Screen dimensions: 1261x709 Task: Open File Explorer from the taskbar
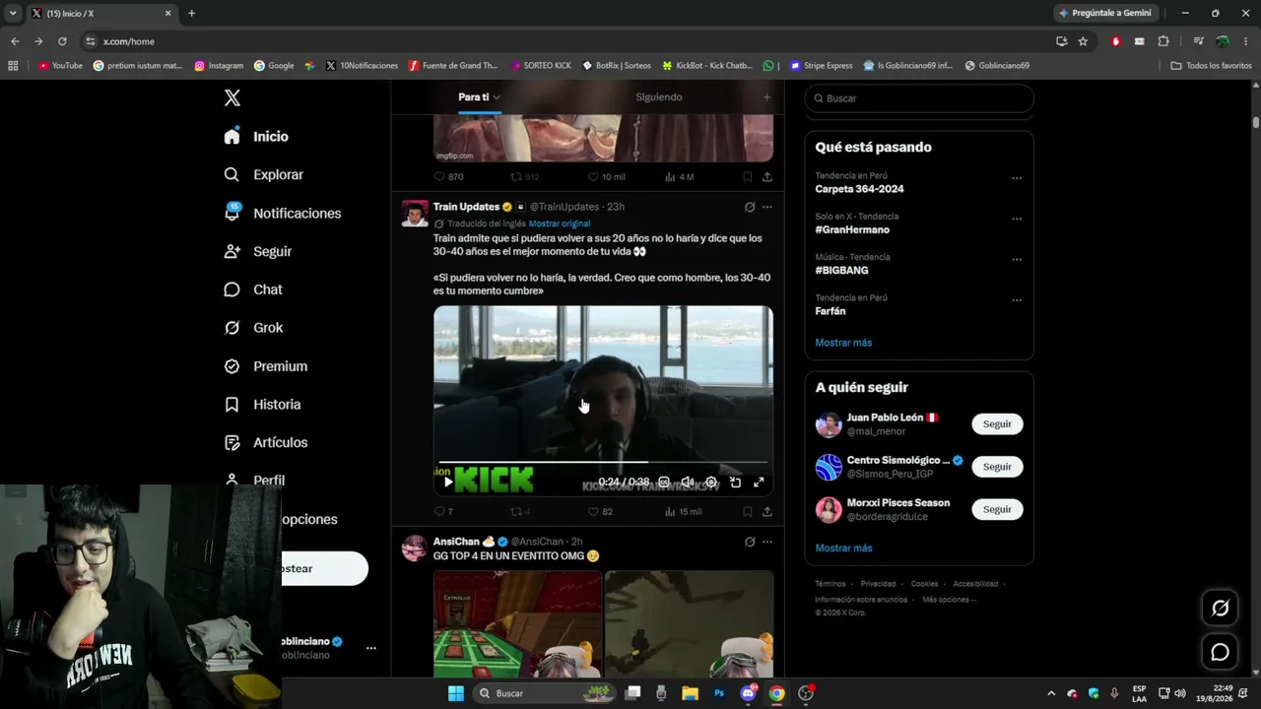click(x=691, y=693)
